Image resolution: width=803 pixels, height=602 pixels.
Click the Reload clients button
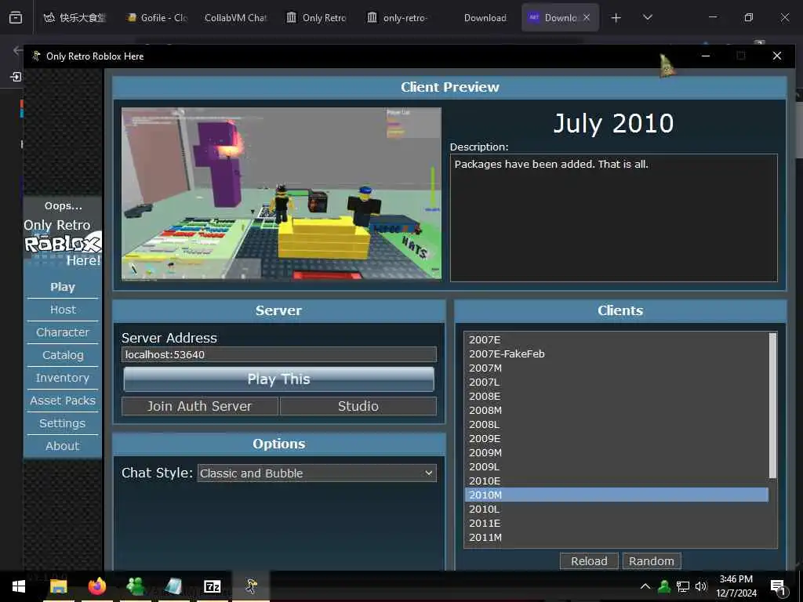click(589, 561)
